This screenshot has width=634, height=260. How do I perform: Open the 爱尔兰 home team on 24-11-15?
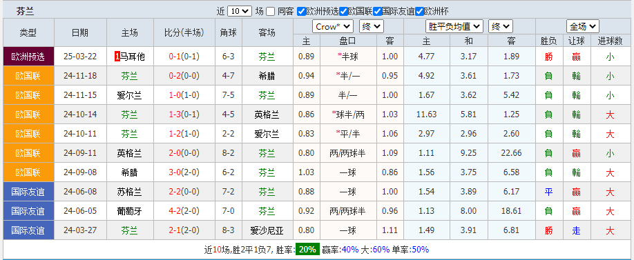tap(129, 95)
